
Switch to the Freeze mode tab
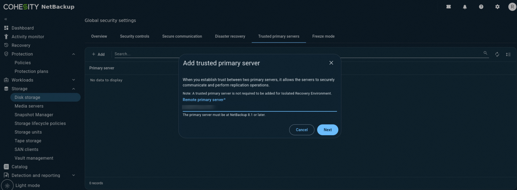pos(323,36)
